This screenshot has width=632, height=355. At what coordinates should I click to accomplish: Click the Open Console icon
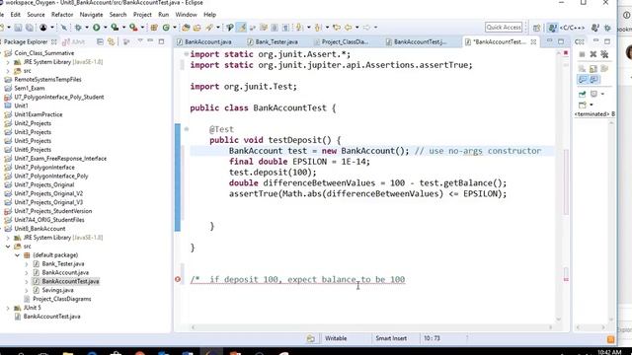tap(582, 106)
